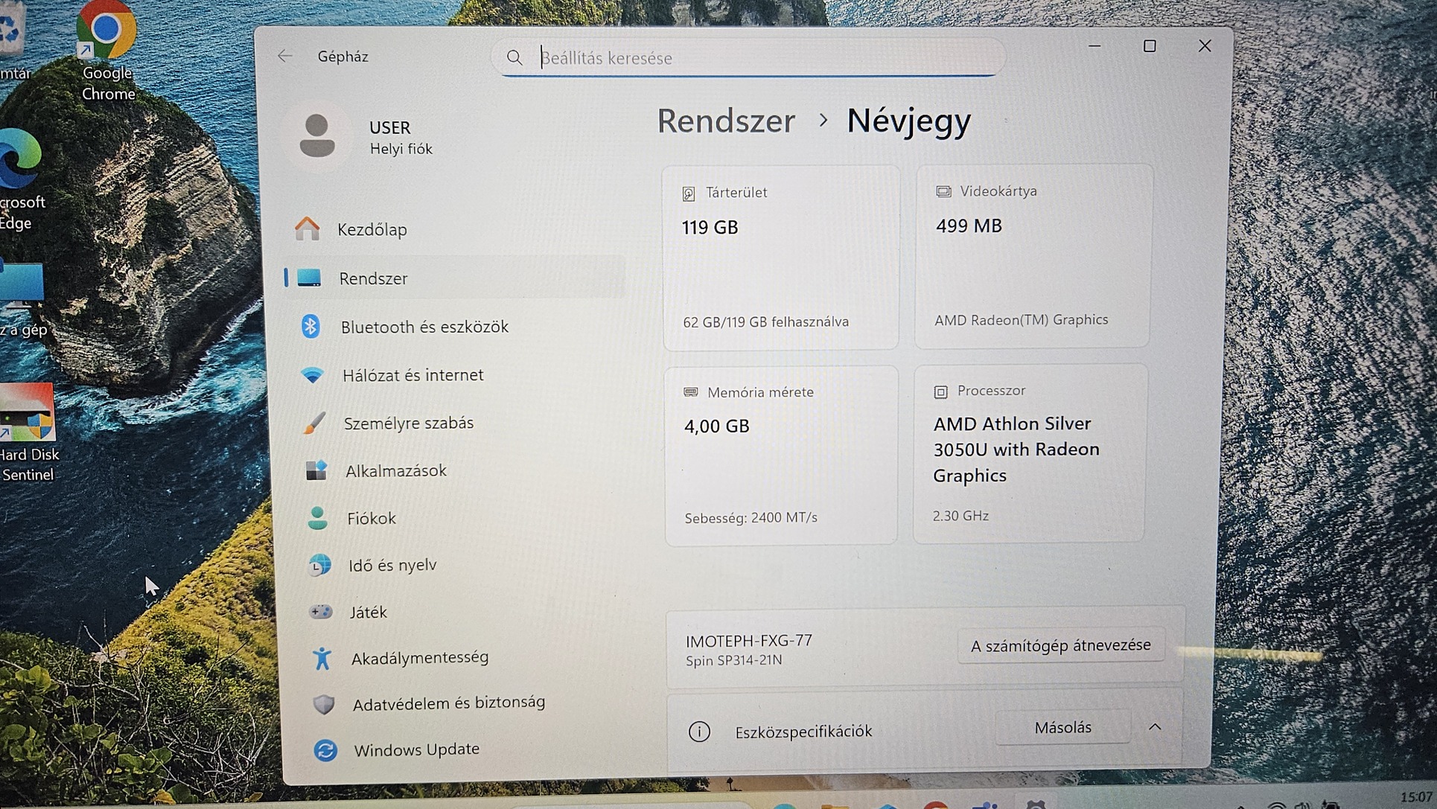Viewport: 1437px width, 809px height.
Task: Click A számítógép átnevezése button
Action: 1060,645
